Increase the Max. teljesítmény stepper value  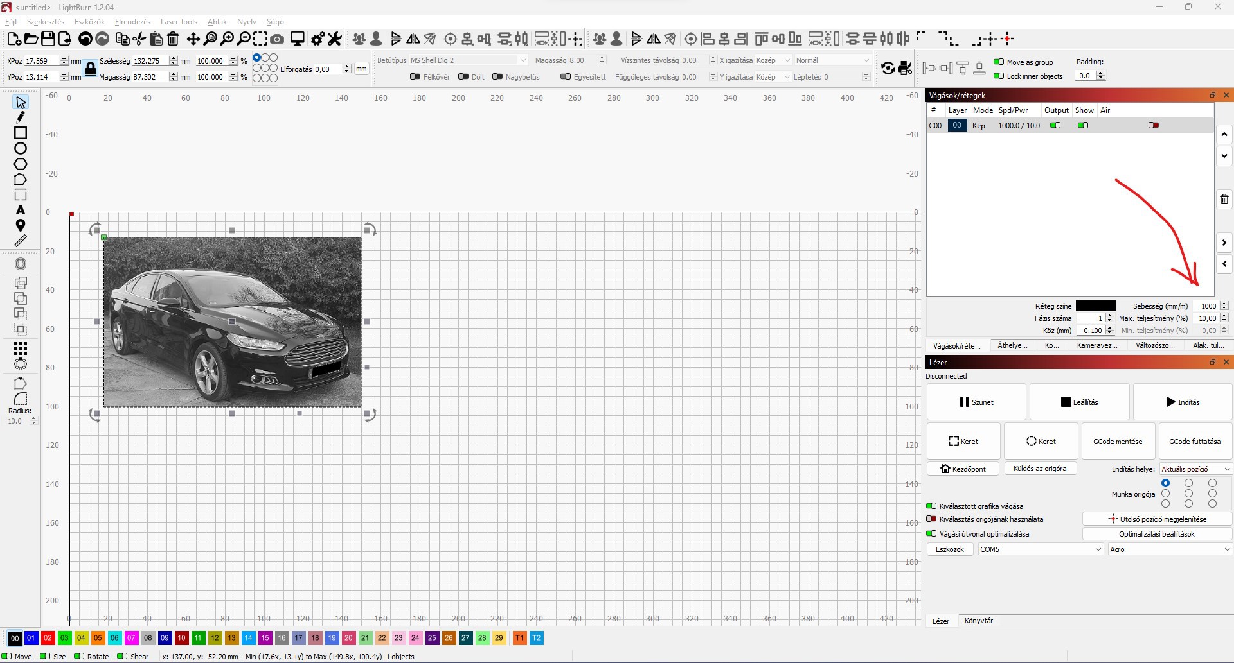pyautogui.click(x=1224, y=316)
